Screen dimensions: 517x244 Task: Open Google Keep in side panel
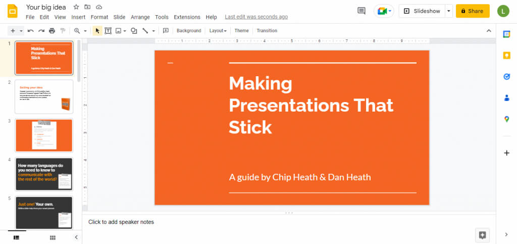506,56
